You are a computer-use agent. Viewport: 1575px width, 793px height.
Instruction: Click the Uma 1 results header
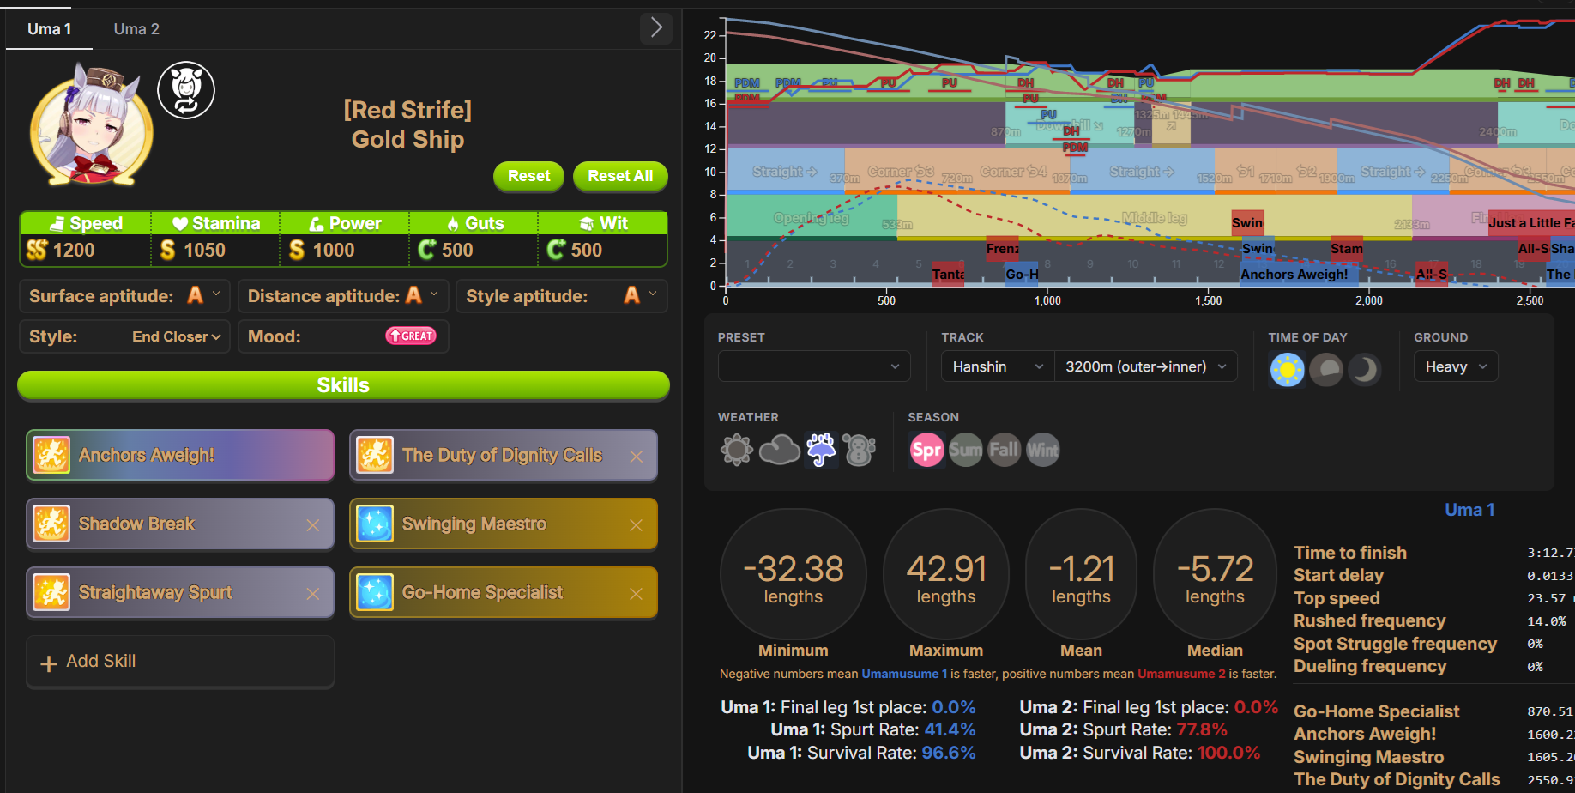tap(1469, 510)
